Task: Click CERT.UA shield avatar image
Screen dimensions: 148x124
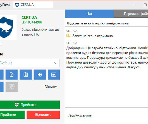Action: tap(6, 27)
